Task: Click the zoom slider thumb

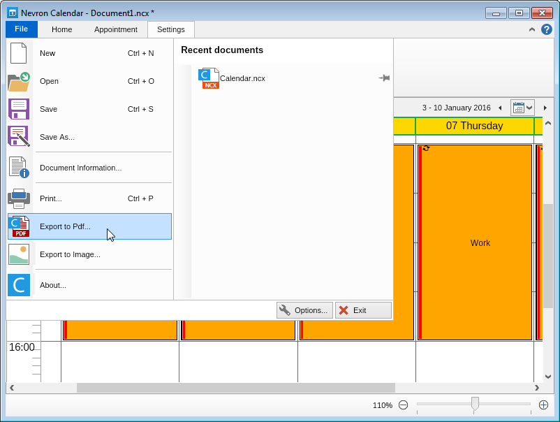Action: [x=475, y=404]
